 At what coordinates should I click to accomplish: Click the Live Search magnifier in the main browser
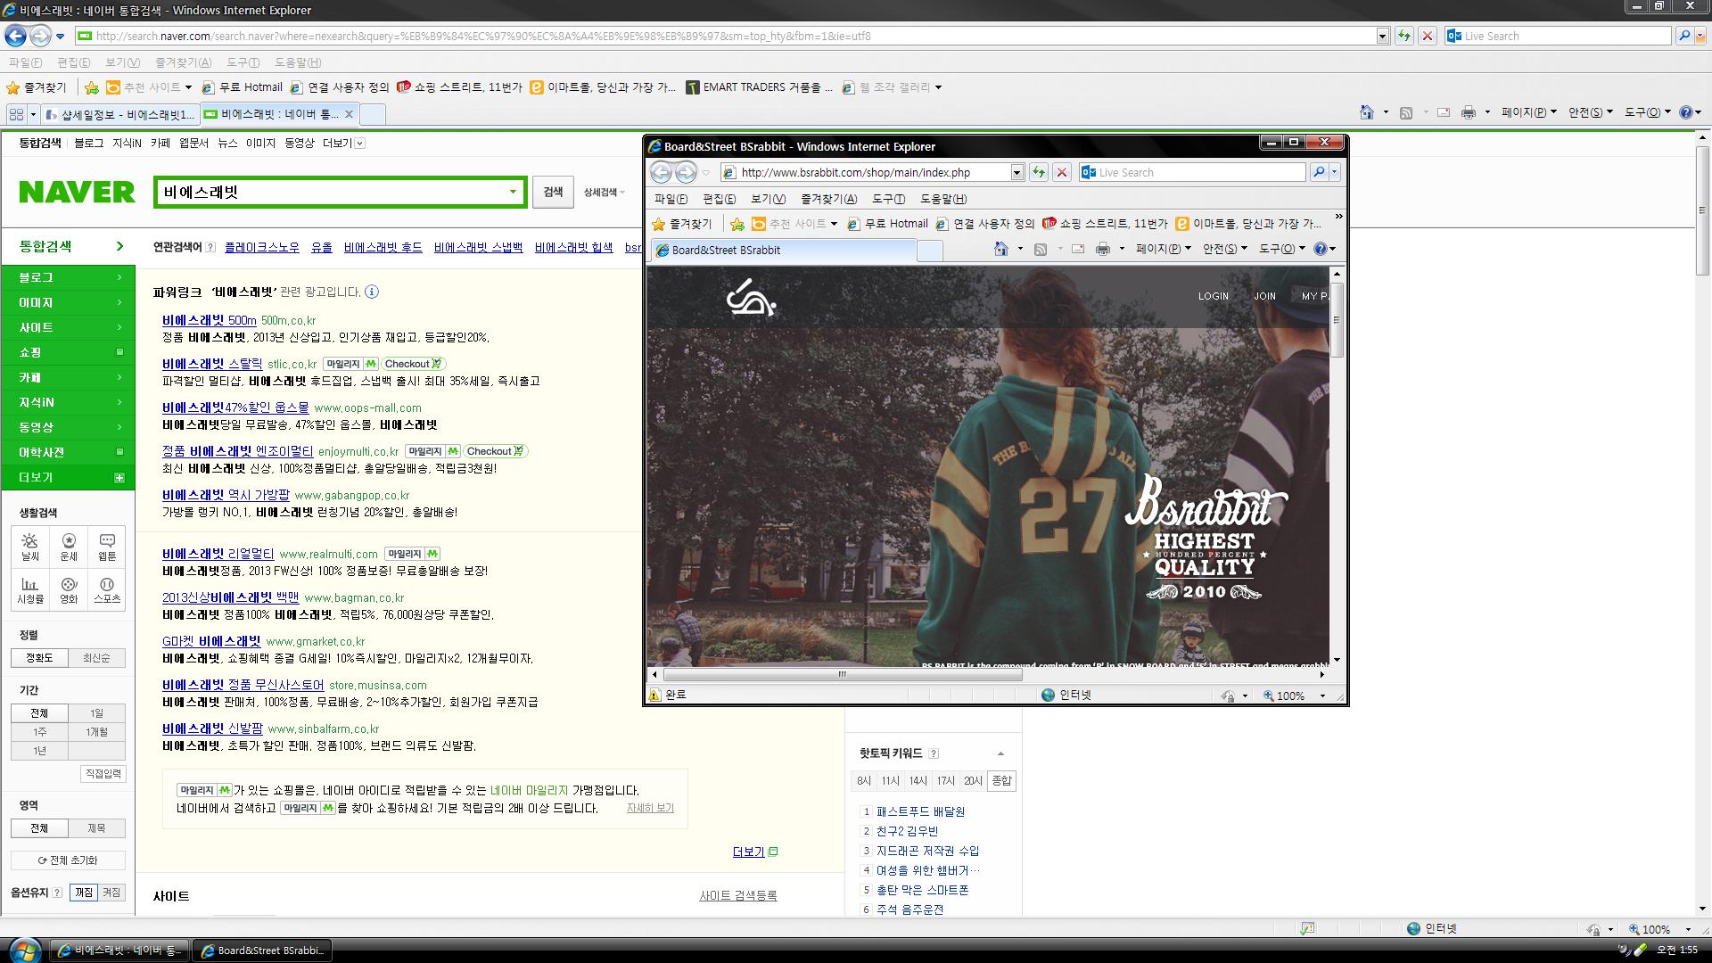[x=1683, y=36]
